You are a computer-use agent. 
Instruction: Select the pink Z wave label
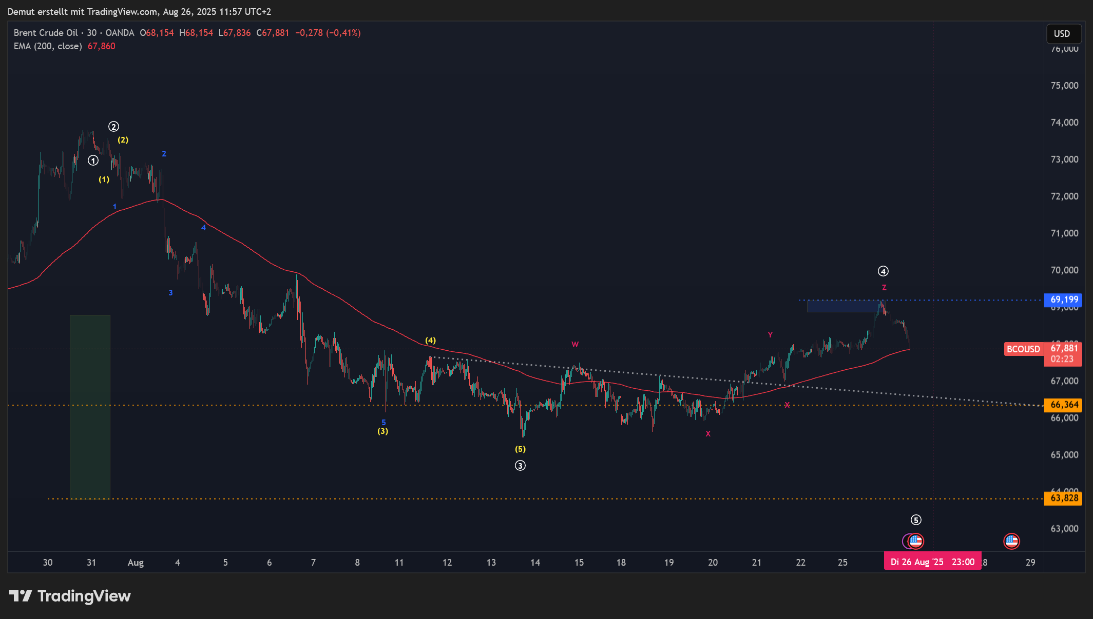pos(884,288)
